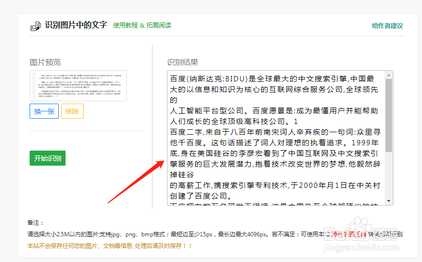Image resolution: width=422 pixels, height=262 pixels.
Task: Click the line starting 百度(纳斯达克:BIDU)
Action: pyautogui.click(x=272, y=78)
